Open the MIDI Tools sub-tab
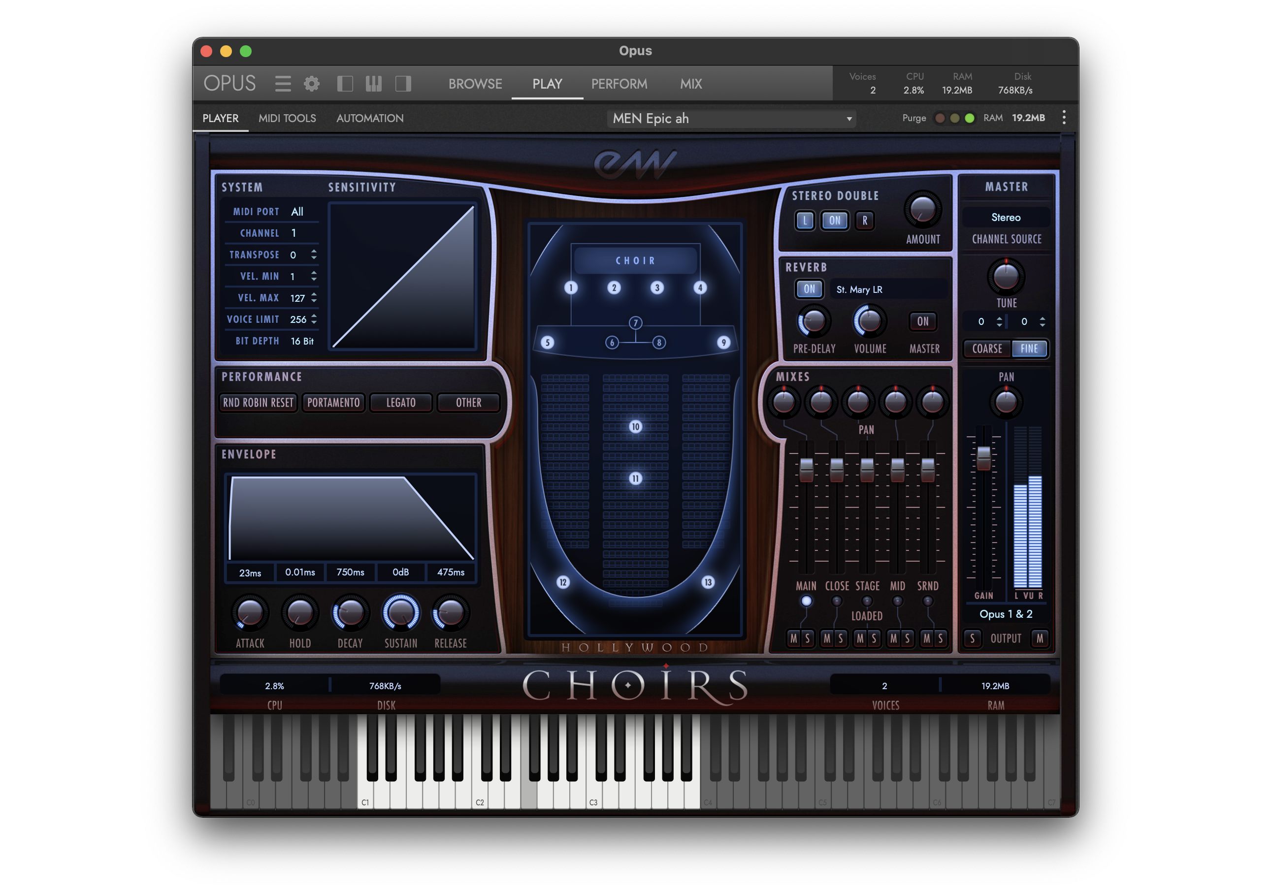1272x890 pixels. point(287,118)
